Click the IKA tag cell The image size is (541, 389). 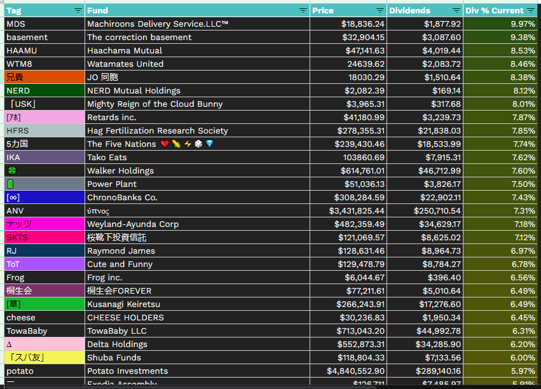pos(45,158)
